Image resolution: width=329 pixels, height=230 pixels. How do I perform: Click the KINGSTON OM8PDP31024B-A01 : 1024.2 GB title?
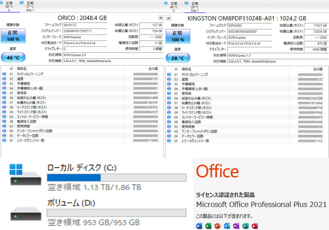[247, 19]
